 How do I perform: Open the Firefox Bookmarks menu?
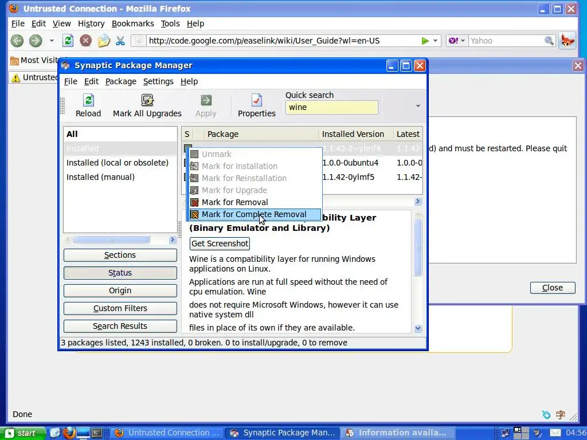pyautogui.click(x=132, y=23)
